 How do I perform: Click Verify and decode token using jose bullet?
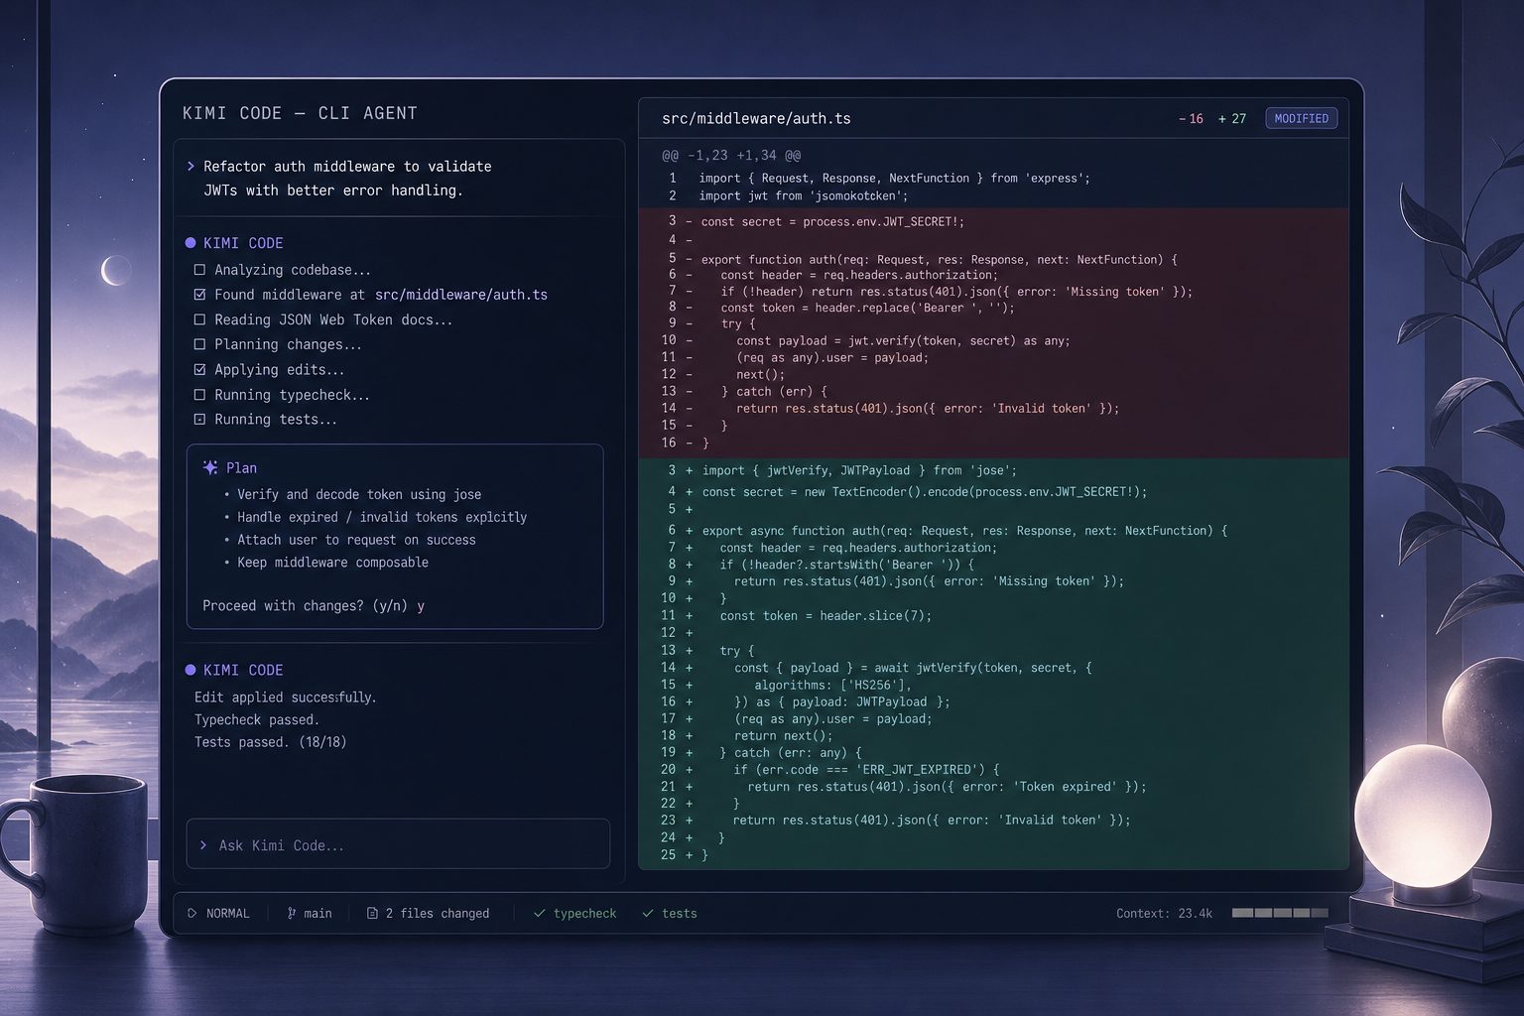(358, 494)
